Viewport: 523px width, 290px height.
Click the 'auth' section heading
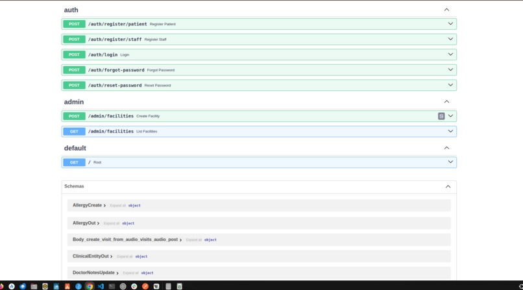click(x=71, y=10)
